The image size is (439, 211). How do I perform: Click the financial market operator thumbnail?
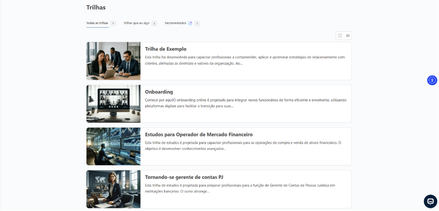[113, 146]
